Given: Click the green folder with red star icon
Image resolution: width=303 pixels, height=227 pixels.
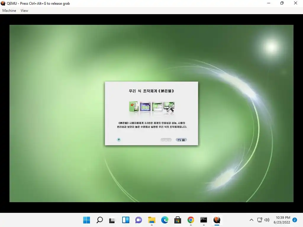Looking at the screenshot, I should tap(133, 106).
